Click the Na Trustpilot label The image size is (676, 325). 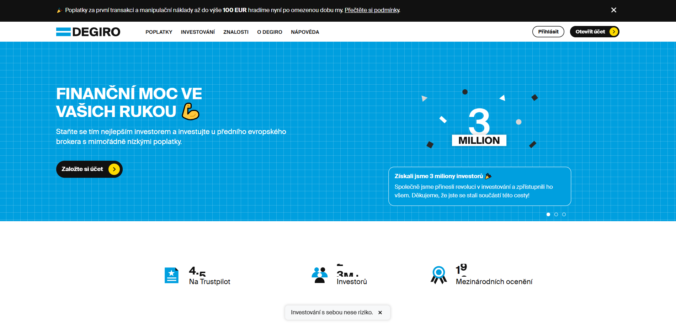coord(210,282)
